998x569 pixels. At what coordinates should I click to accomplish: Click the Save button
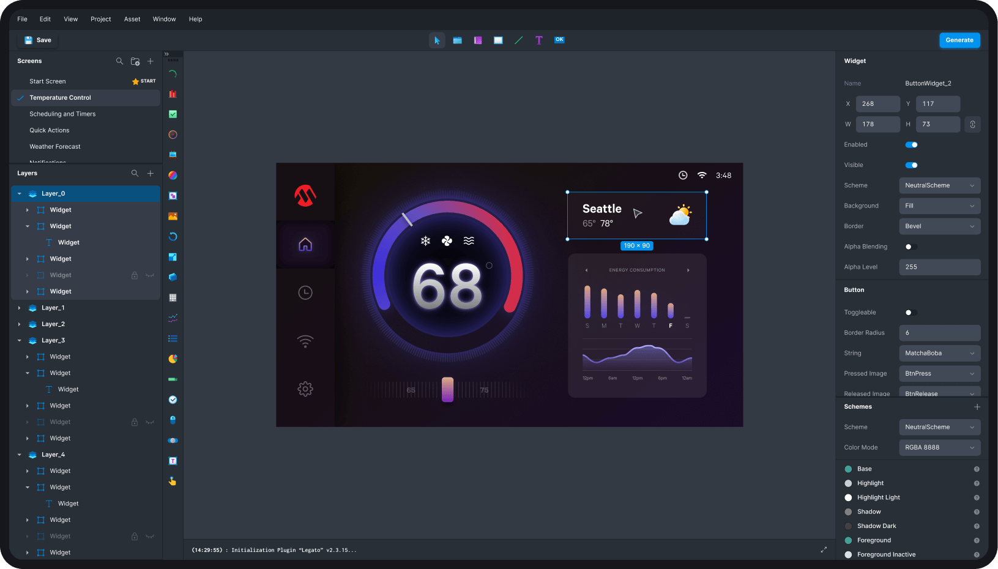38,40
